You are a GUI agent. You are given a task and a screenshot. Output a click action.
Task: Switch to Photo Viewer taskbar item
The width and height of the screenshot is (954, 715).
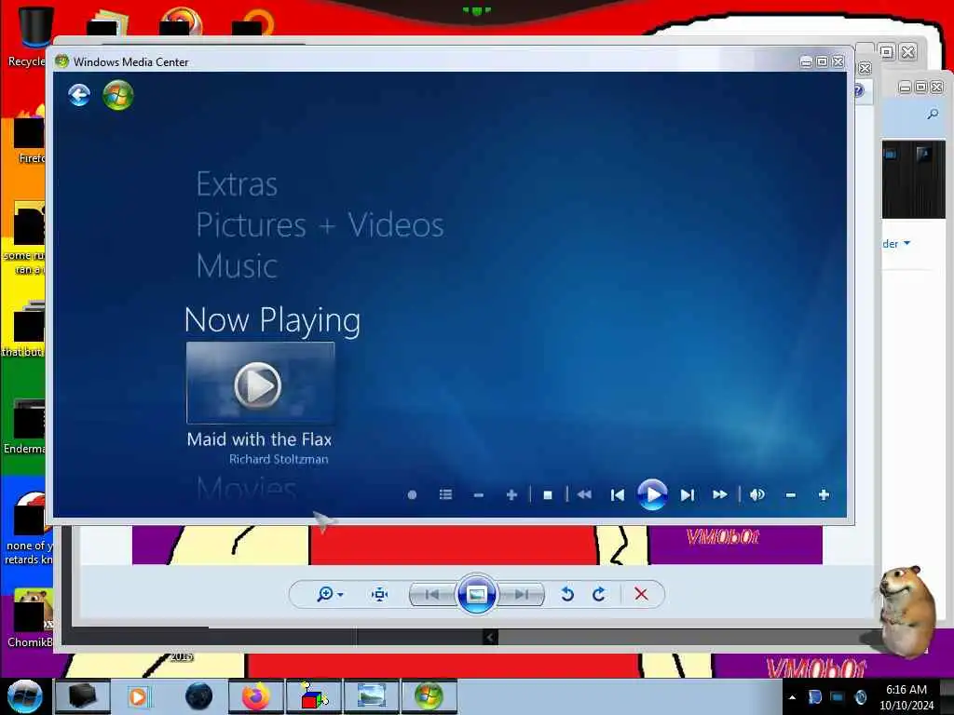(371, 696)
